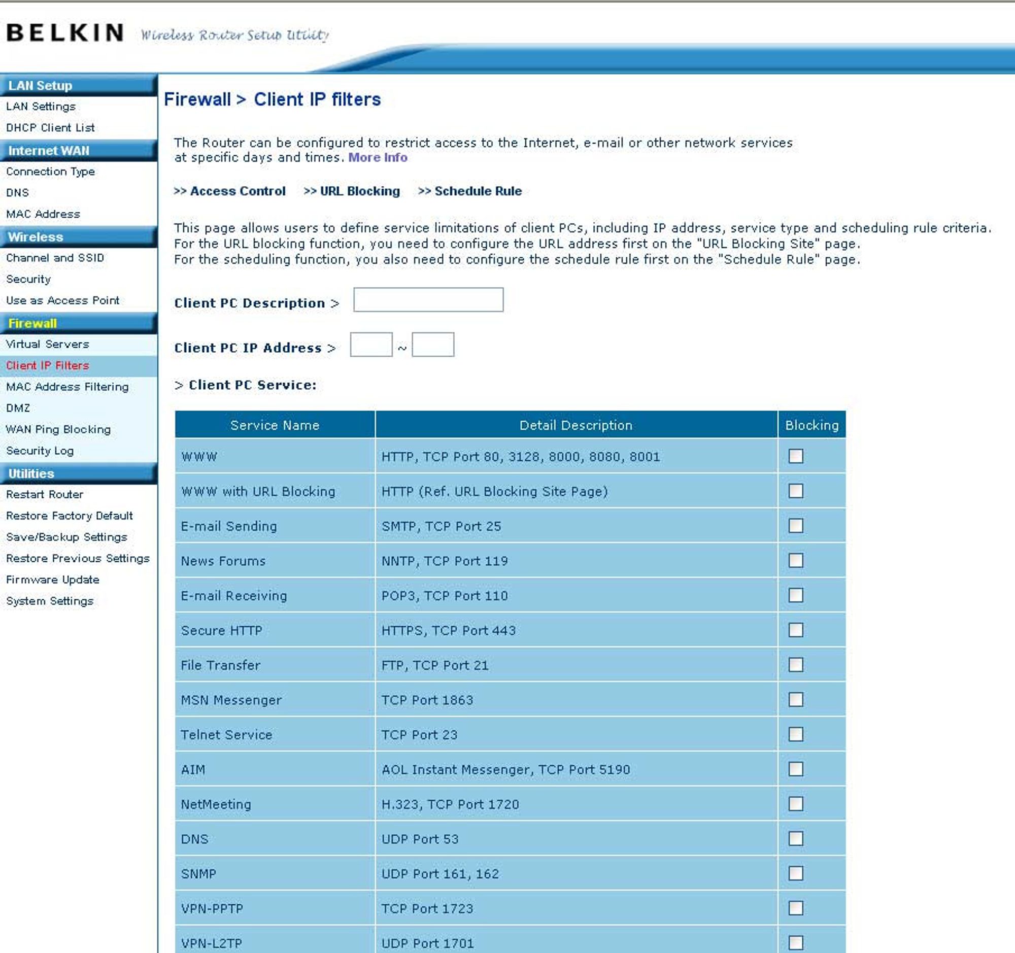Select DNS under Internet WAN sidebar

click(x=17, y=192)
